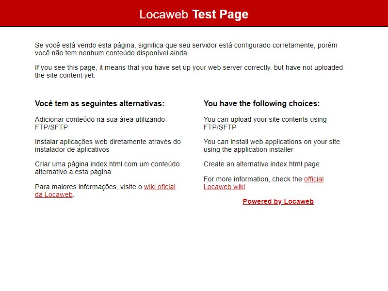The image size is (388, 291).
Task: Follow the Powered by Locaweb link
Action: 278,201
